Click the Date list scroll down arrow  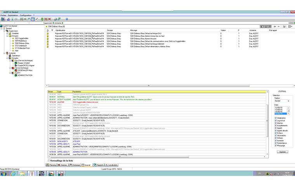[x=288, y=114]
